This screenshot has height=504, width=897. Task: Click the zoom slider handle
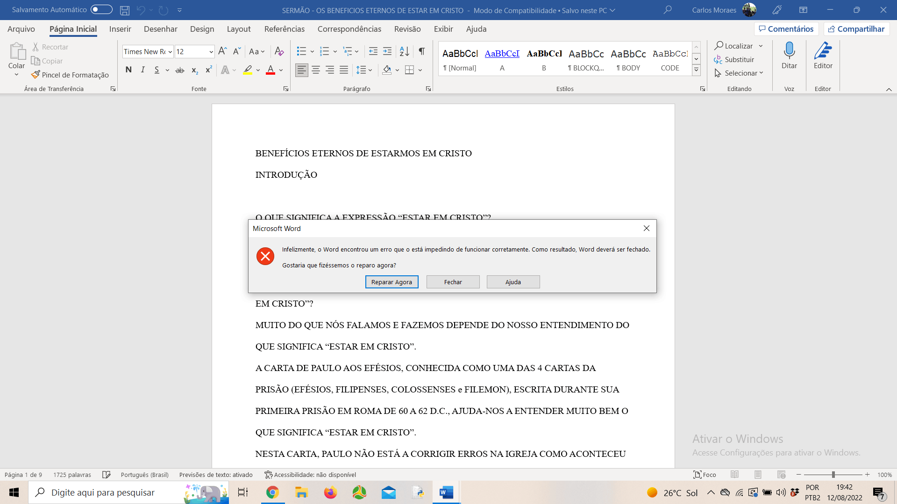click(x=833, y=475)
